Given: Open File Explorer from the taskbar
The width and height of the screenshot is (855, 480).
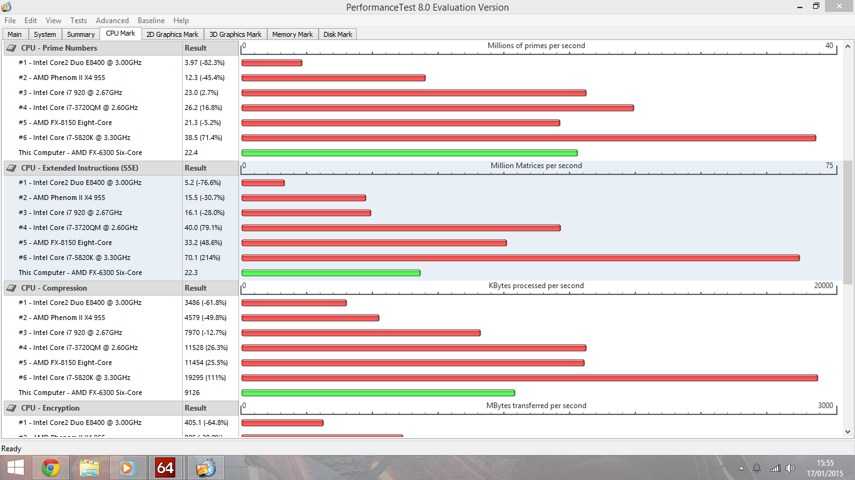Looking at the screenshot, I should 90,467.
